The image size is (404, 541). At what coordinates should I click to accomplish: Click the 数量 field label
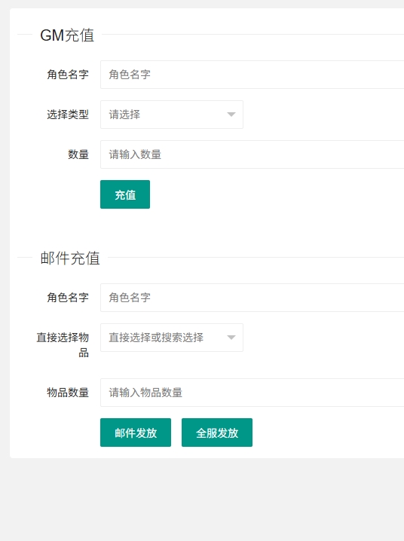click(78, 154)
